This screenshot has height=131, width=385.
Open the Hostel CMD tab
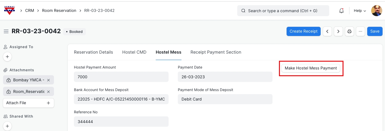pyautogui.click(x=134, y=52)
